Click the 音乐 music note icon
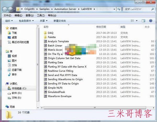157x122 pixels. (9, 74)
